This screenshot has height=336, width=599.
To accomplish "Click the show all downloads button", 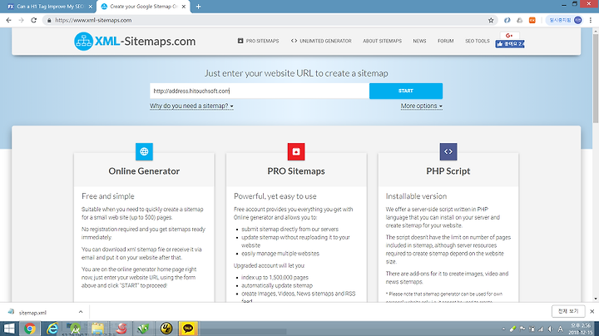I will coord(568,311).
